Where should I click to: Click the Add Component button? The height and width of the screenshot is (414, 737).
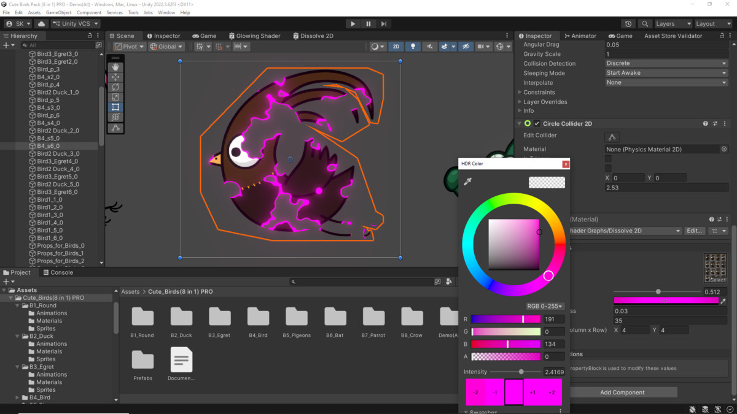pos(622,392)
